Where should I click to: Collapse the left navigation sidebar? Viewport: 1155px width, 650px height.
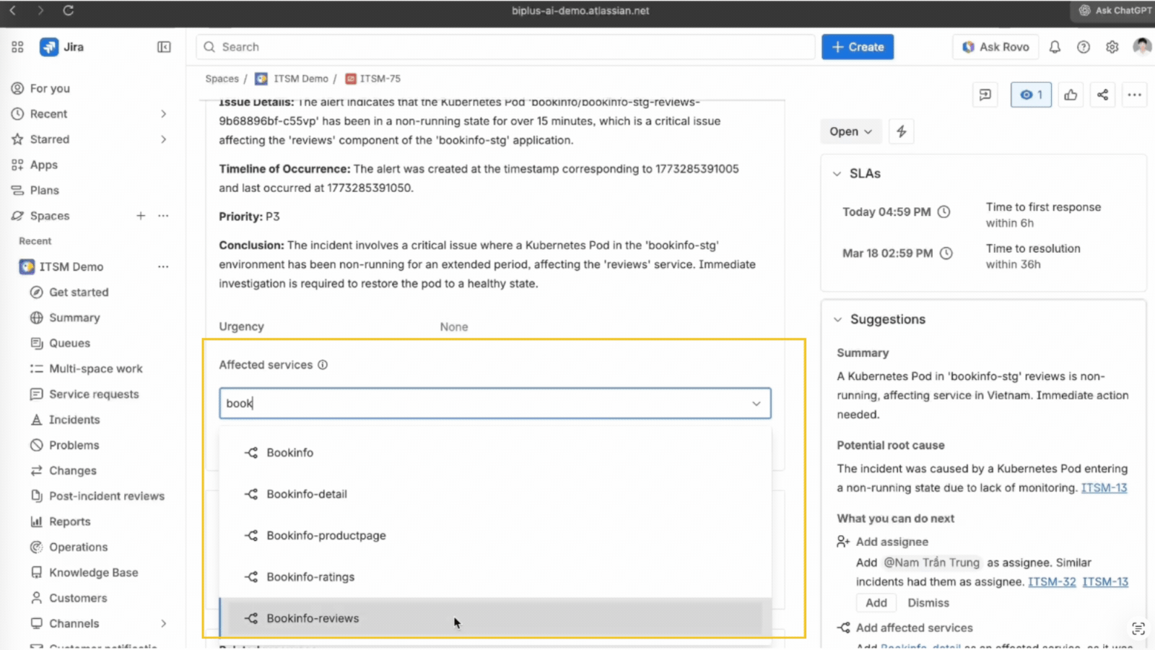coord(164,47)
